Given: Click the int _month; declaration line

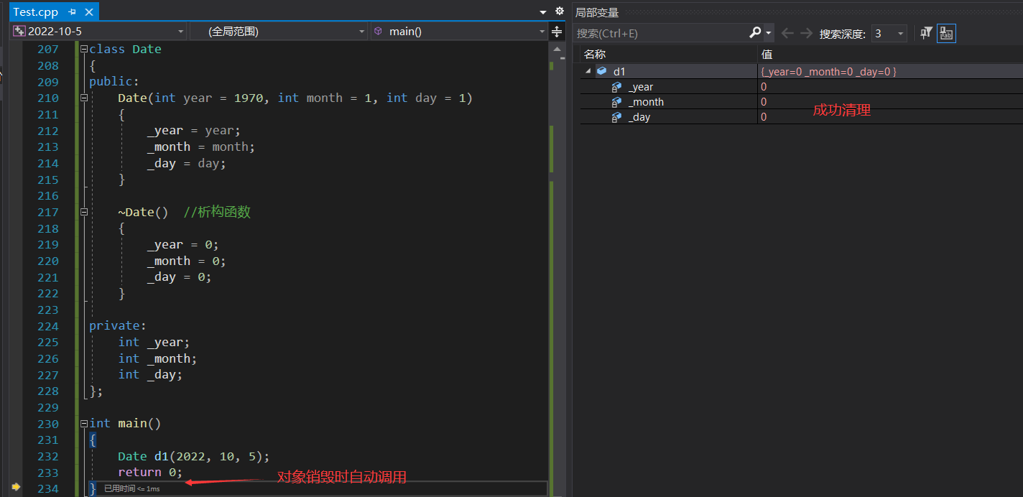Looking at the screenshot, I should (157, 358).
